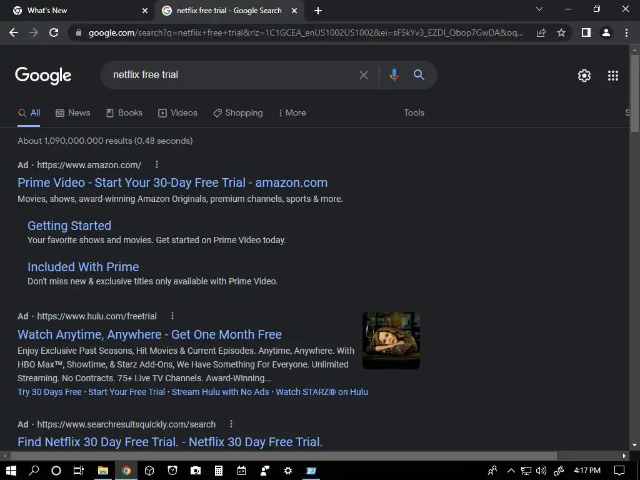Switch to the Shopping tab
The image size is (640, 480).
pos(238,113)
